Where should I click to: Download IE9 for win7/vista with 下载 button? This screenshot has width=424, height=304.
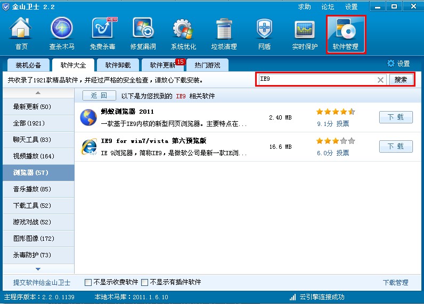coord(396,147)
